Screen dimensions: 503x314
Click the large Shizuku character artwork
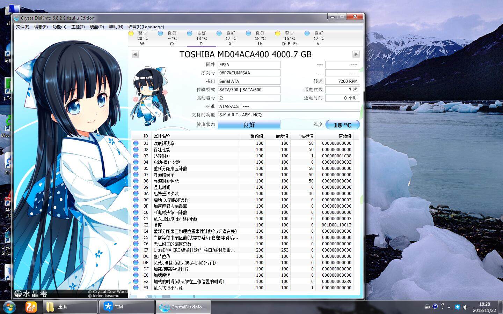tap(71, 164)
